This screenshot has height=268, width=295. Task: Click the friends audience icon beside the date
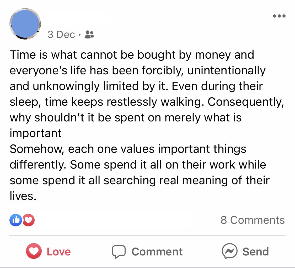tap(89, 35)
